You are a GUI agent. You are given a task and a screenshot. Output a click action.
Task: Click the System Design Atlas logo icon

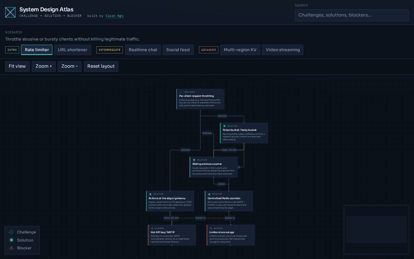tap(10, 12)
